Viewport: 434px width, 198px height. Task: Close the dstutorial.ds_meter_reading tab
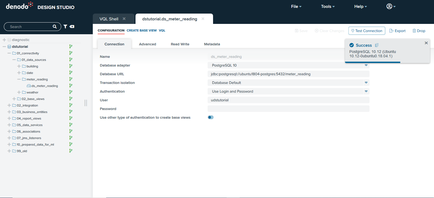click(203, 19)
